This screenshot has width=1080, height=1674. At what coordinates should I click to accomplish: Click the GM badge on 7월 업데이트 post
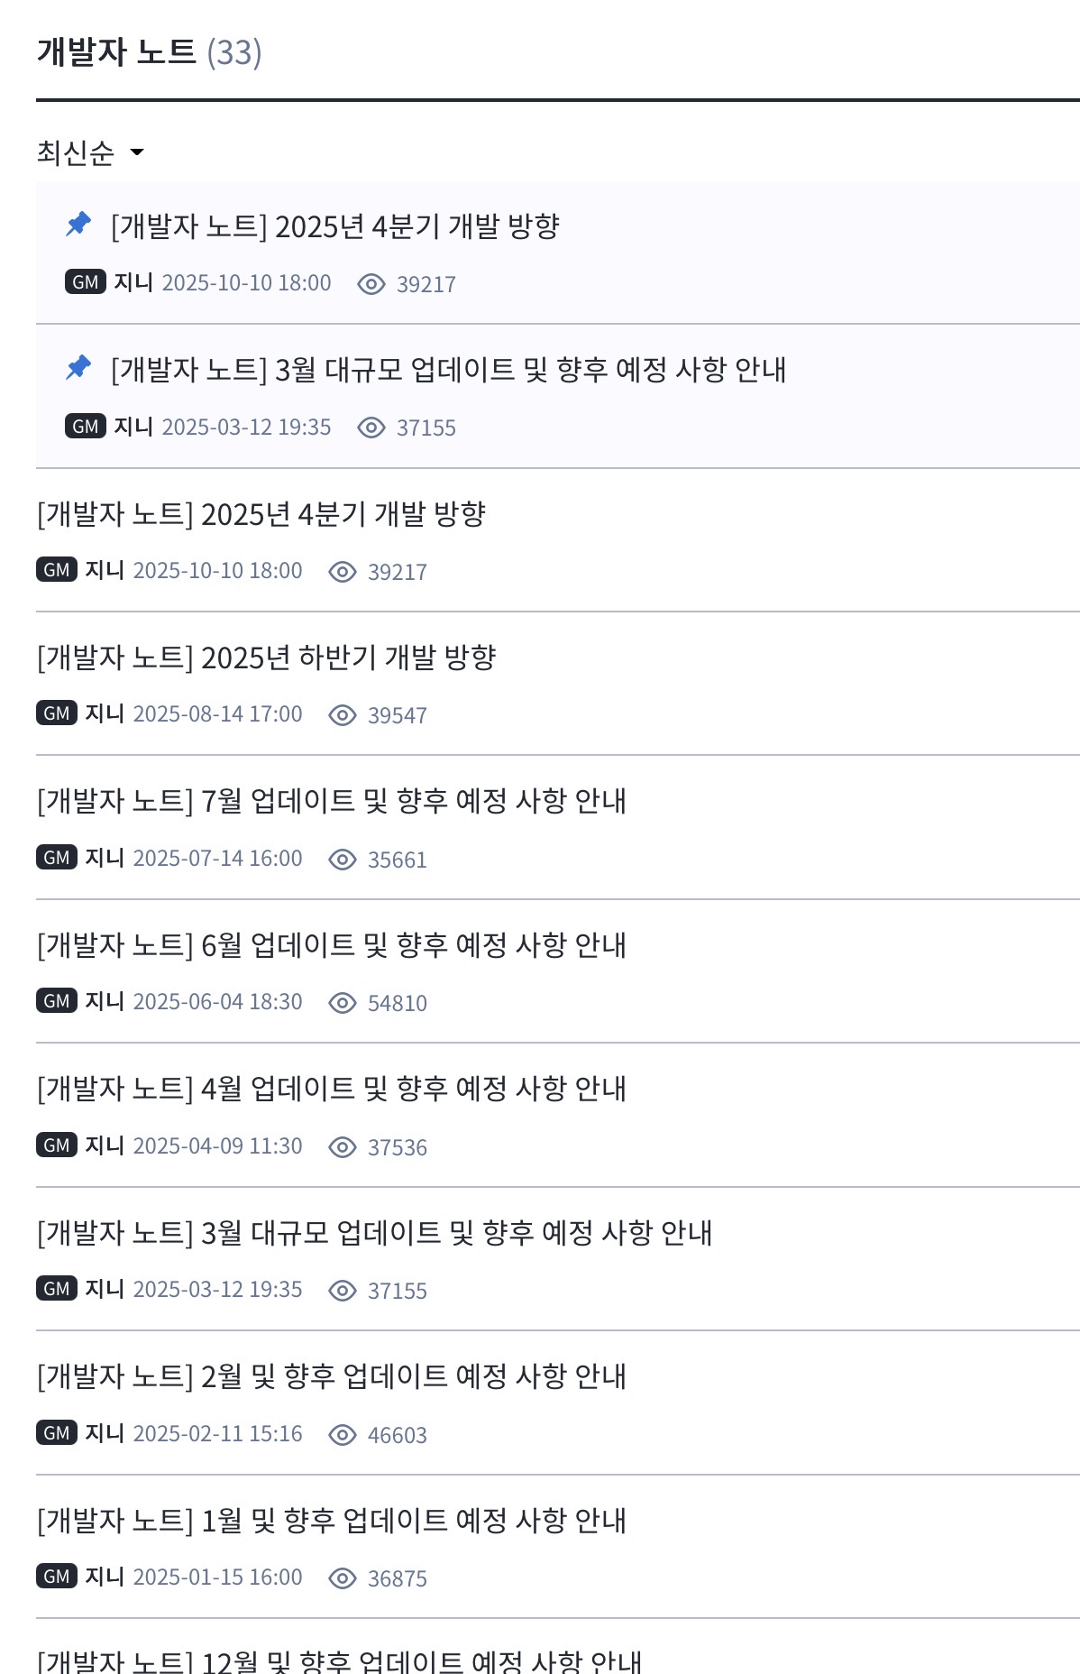point(57,858)
